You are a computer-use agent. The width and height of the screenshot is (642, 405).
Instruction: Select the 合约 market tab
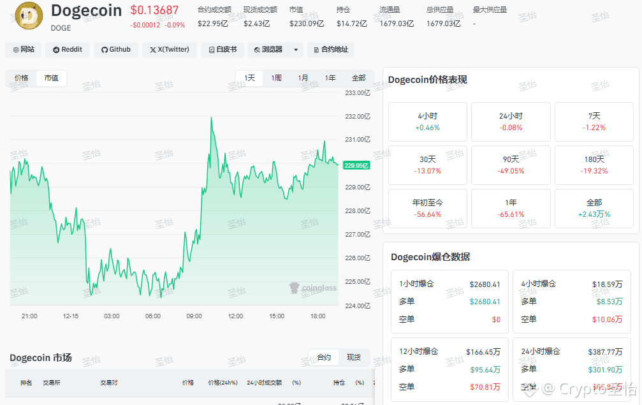[x=324, y=358]
